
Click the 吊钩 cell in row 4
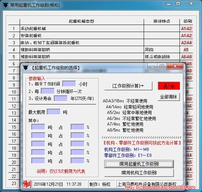pyautogui.click(x=162, y=50)
